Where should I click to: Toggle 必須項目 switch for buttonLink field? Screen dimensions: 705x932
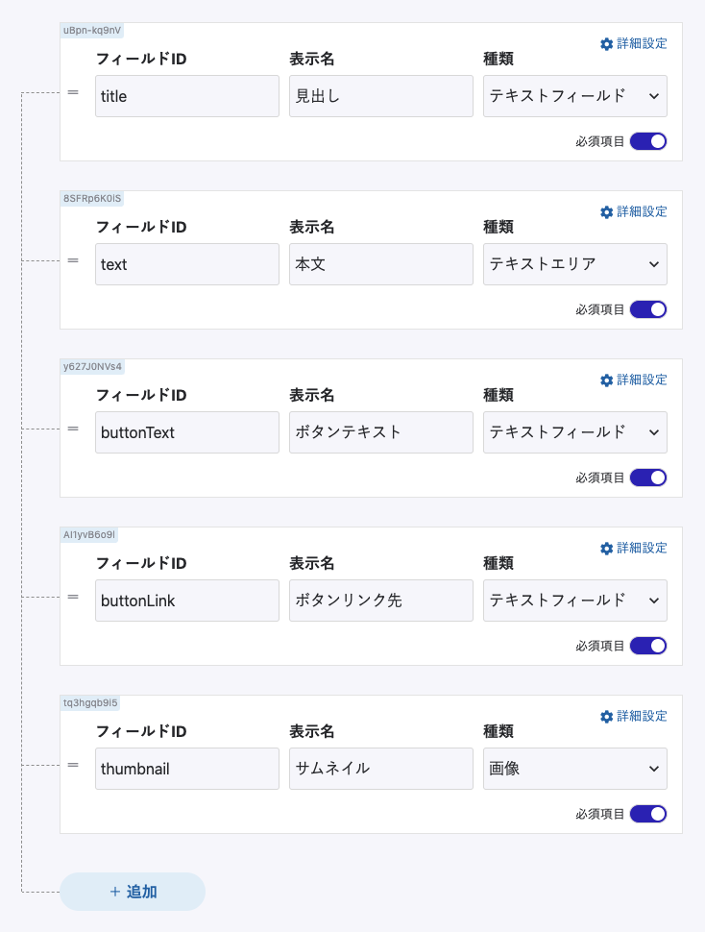[648, 646]
